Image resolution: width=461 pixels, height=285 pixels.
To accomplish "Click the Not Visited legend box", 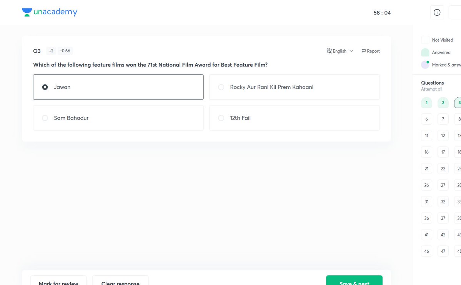I will [425, 40].
